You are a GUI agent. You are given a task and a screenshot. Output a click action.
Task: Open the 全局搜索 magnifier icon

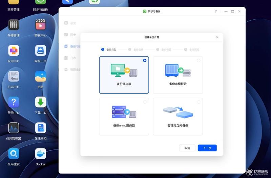[x=14, y=154]
